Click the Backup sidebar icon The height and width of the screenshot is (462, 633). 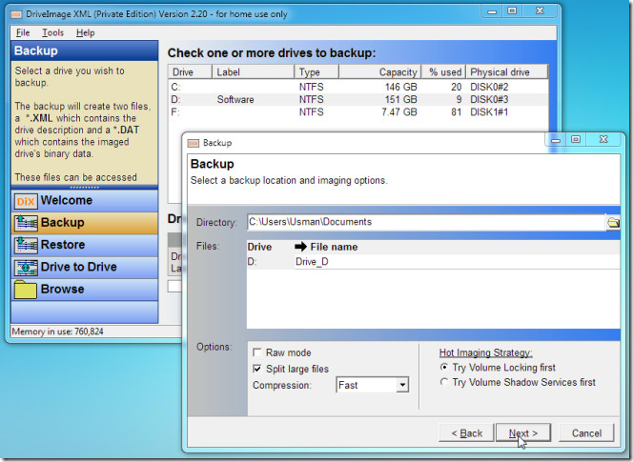point(26,223)
